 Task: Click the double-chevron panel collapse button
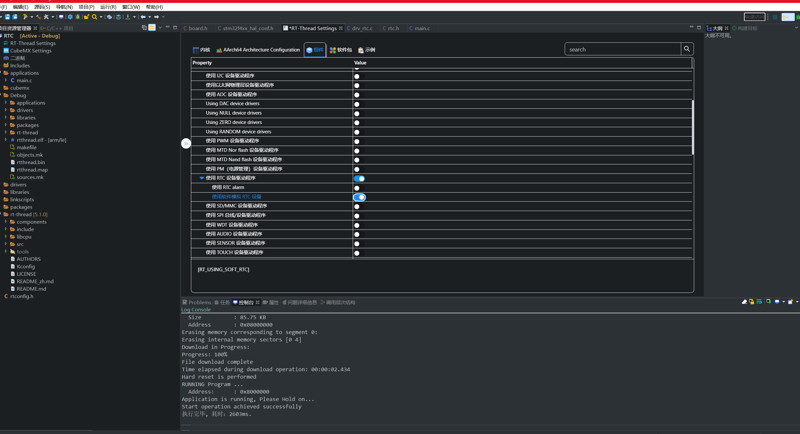pyautogui.click(x=186, y=143)
